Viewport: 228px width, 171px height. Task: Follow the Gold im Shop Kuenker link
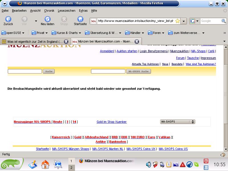[x=111, y=122]
